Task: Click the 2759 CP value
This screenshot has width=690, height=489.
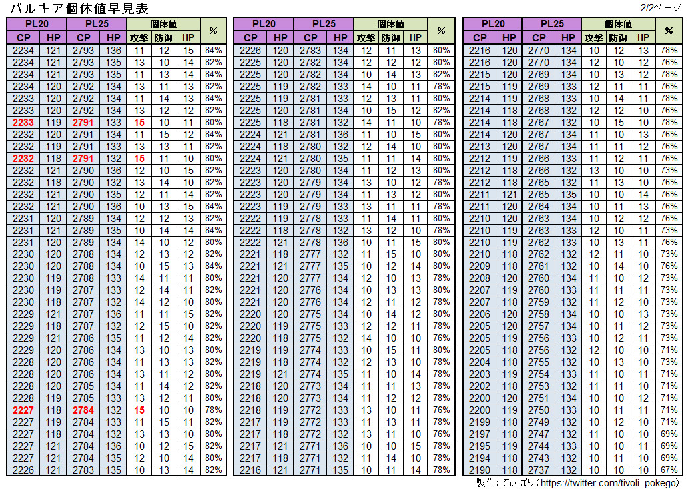Action: pos(539,302)
